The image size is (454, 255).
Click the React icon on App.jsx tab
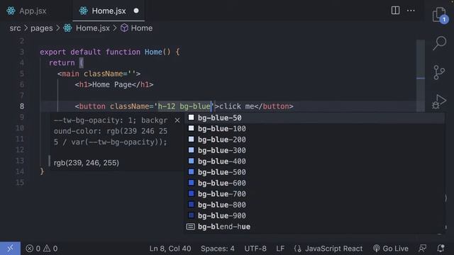coord(11,11)
